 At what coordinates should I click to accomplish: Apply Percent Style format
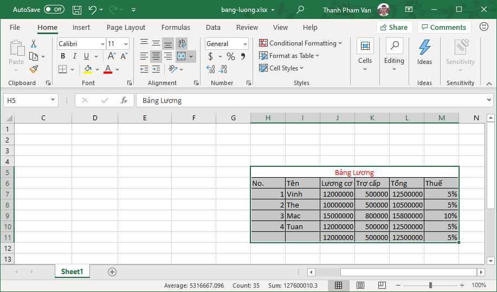pyautogui.click(x=231, y=56)
